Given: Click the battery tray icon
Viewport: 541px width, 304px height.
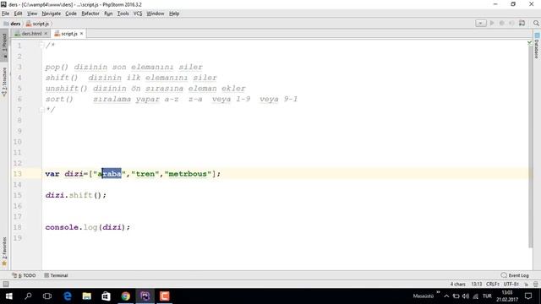Looking at the screenshot, I should click(x=456, y=296).
